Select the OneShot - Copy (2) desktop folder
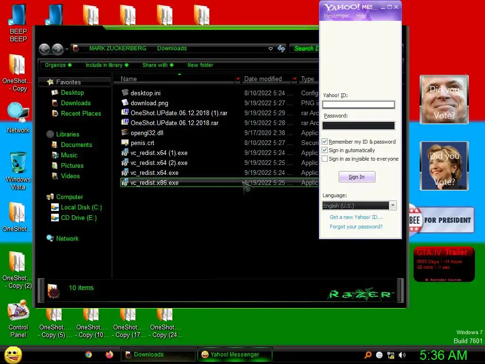 (17, 270)
